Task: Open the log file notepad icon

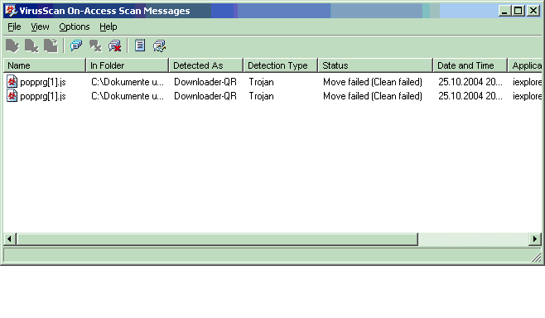Action: pos(140,46)
